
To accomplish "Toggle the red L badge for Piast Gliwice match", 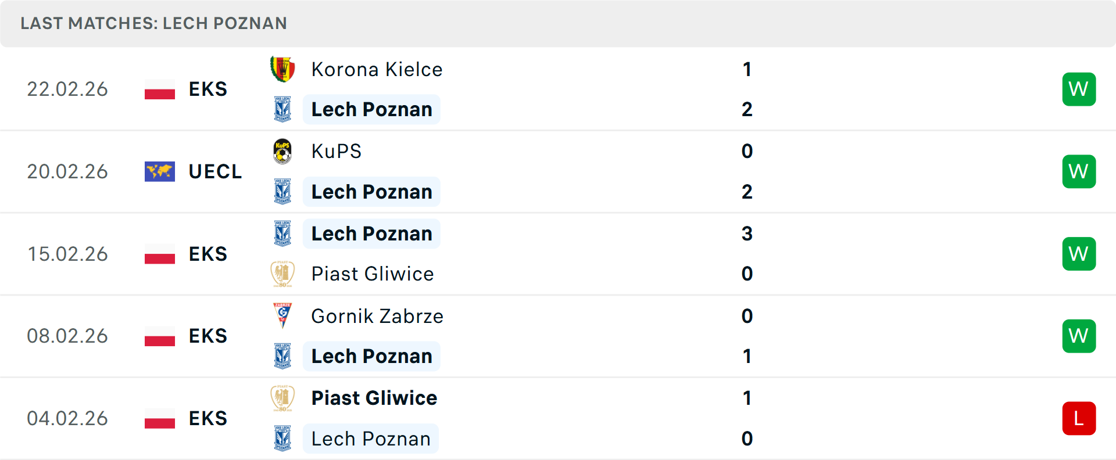I will pos(1079,418).
